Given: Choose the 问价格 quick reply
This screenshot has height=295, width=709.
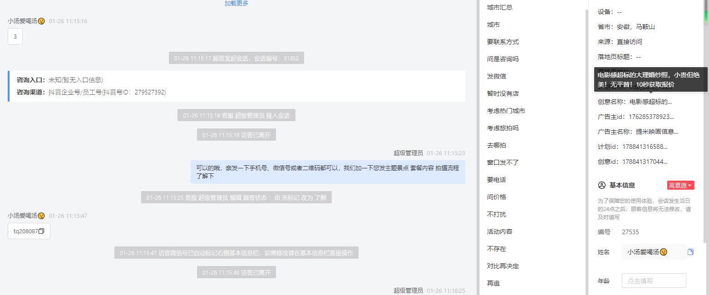Looking at the screenshot, I should coord(497,197).
